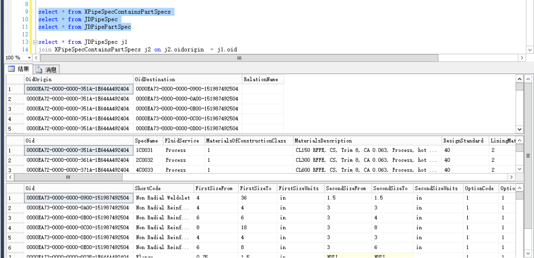The image size is (534, 258).
Task: Click the FirstSizeTo column header
Action: point(258,188)
